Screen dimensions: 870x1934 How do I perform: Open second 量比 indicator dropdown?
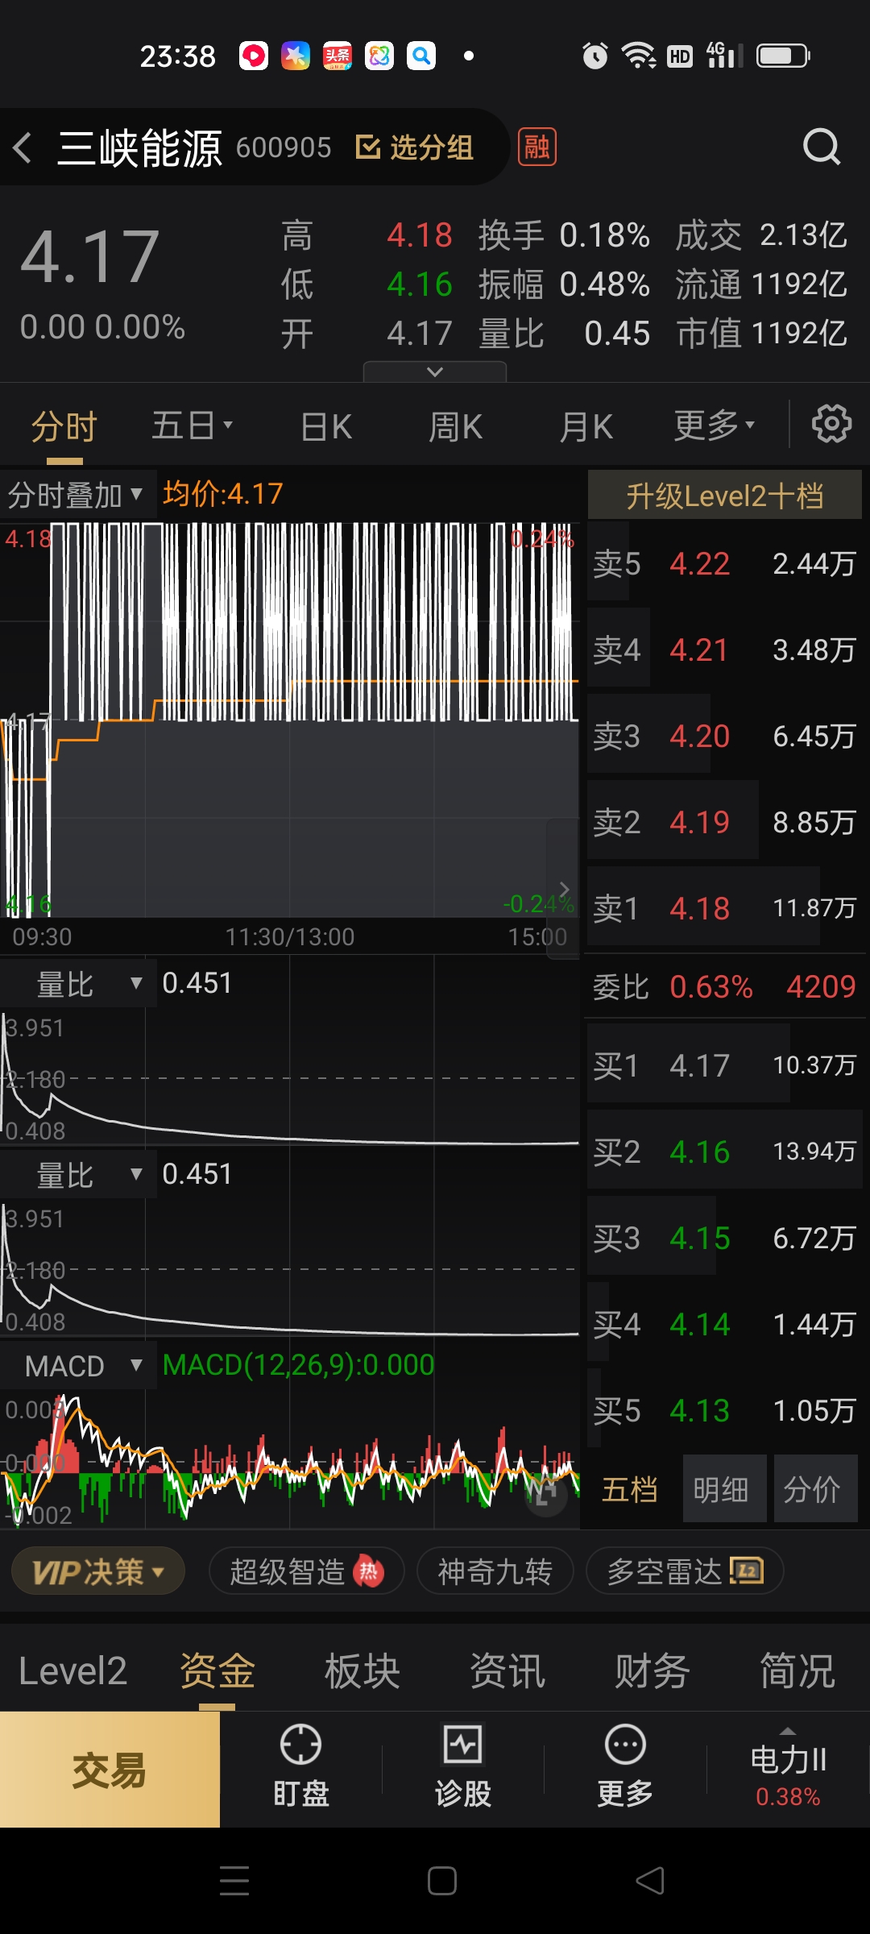(x=78, y=1174)
